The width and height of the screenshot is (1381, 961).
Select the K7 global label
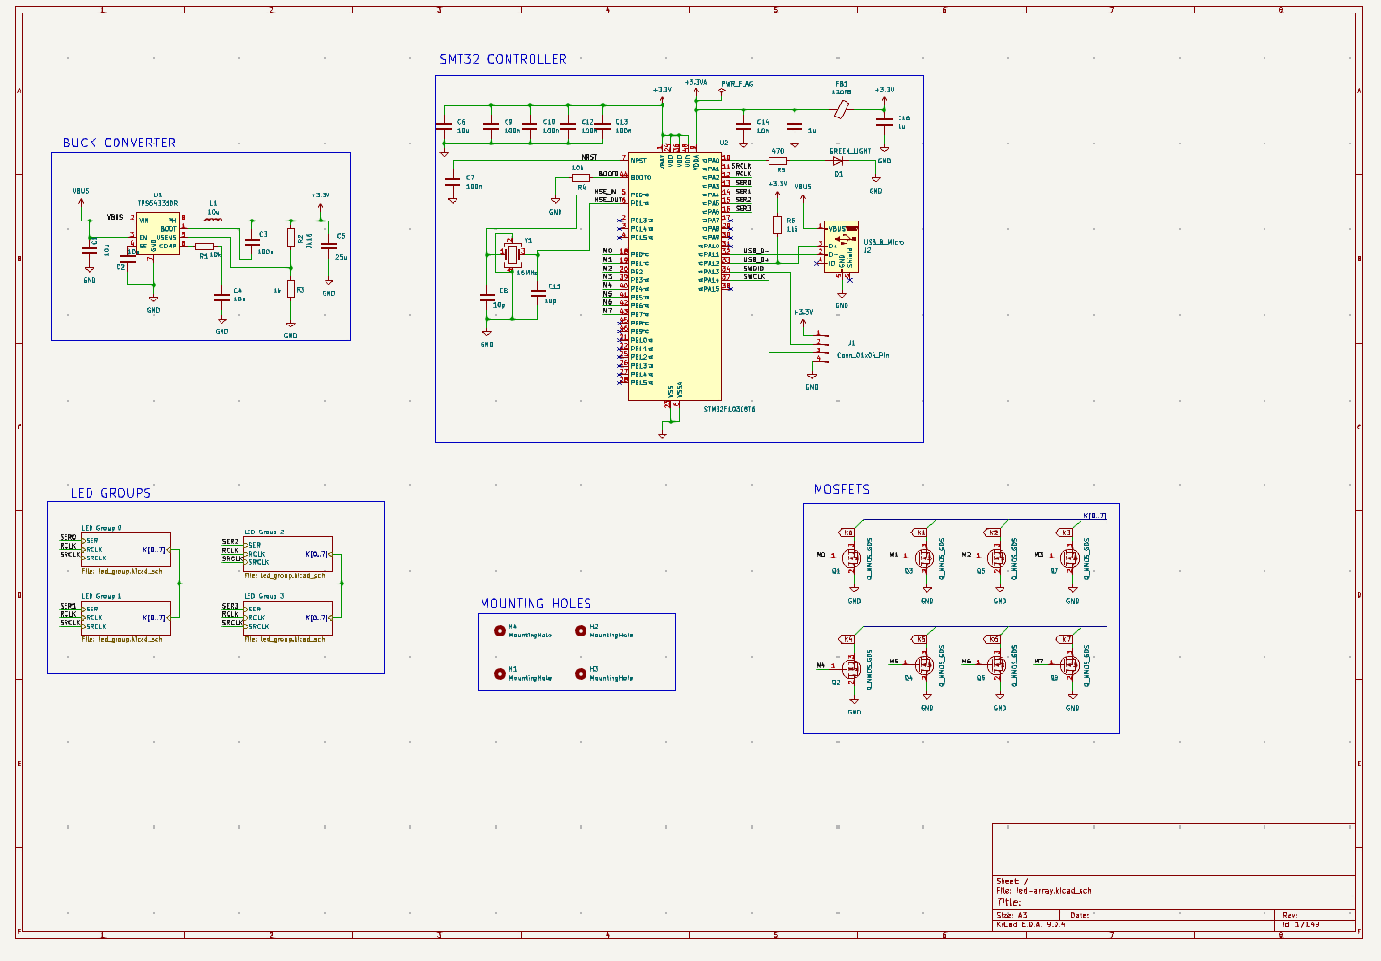point(1064,639)
